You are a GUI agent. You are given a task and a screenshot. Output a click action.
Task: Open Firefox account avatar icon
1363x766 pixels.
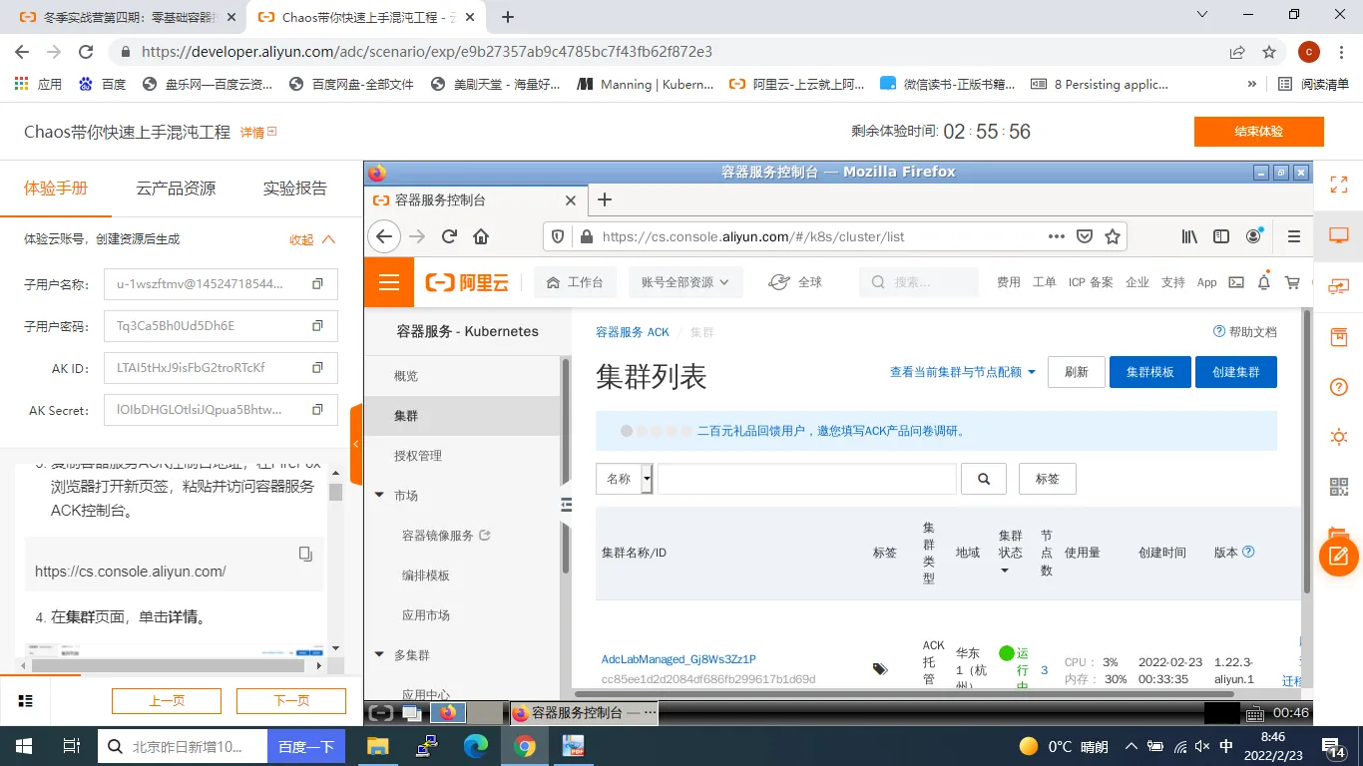pos(1254,236)
